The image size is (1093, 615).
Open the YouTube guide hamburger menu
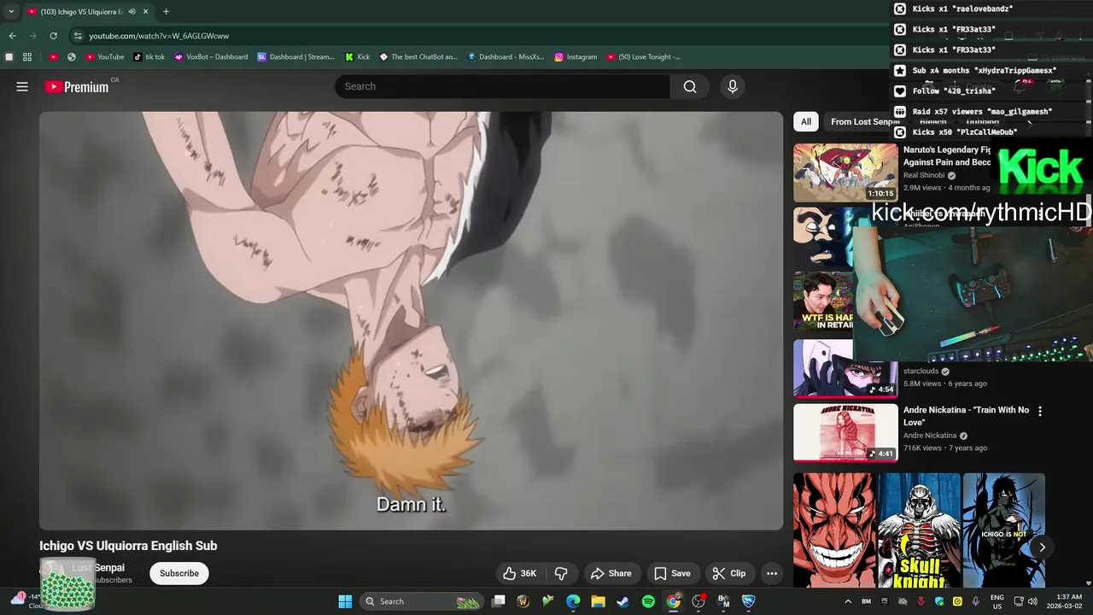click(x=22, y=86)
